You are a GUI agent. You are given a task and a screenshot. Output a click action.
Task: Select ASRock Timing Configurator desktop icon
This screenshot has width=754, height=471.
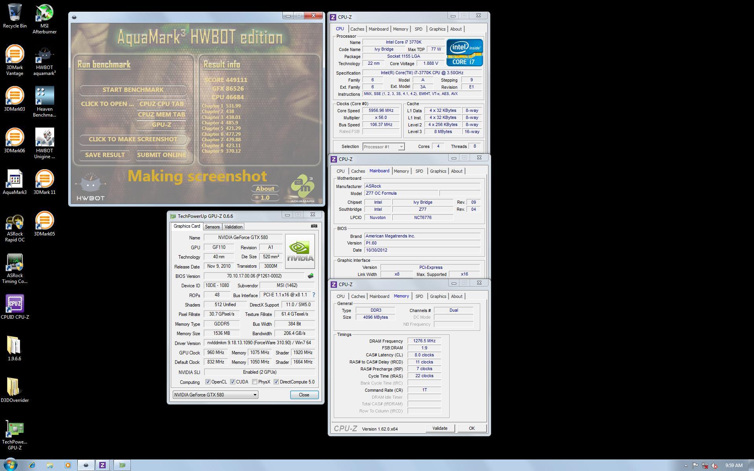click(15, 268)
